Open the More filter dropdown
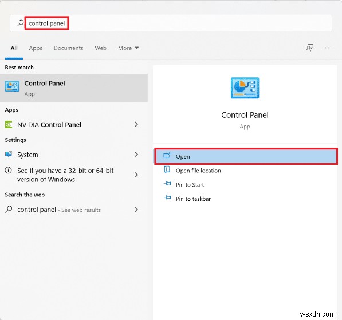This screenshot has height=320, width=342. [x=128, y=48]
